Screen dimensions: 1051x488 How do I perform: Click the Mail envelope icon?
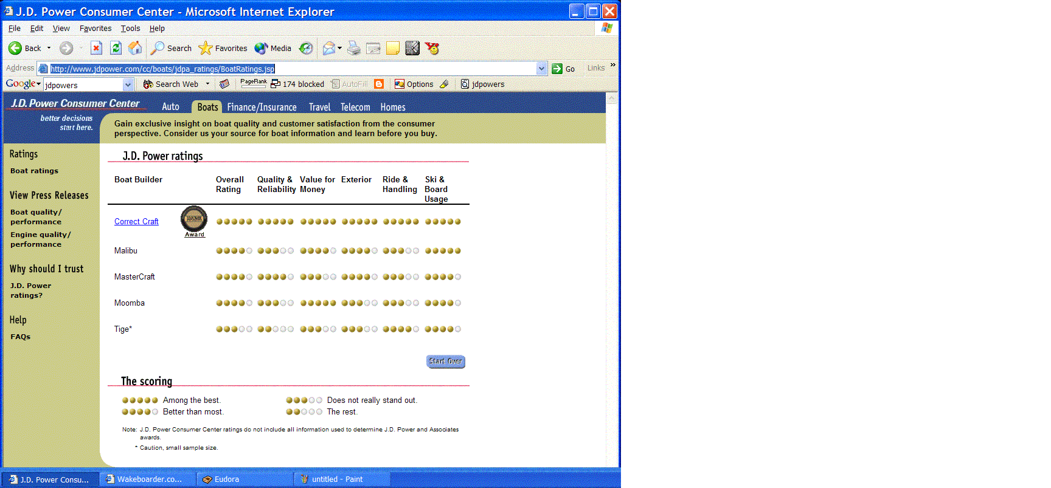[329, 48]
